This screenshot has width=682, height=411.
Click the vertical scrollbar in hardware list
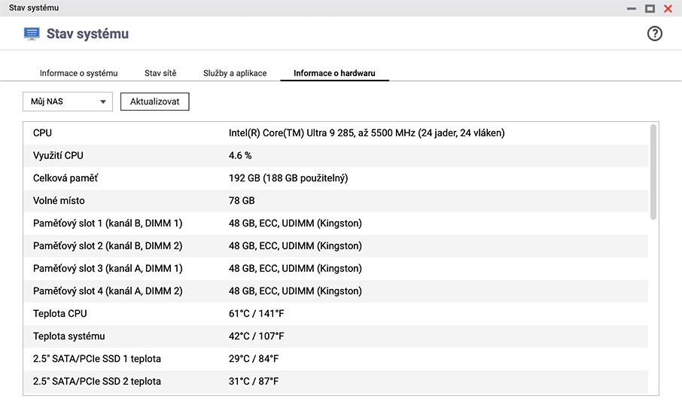pyautogui.click(x=653, y=172)
